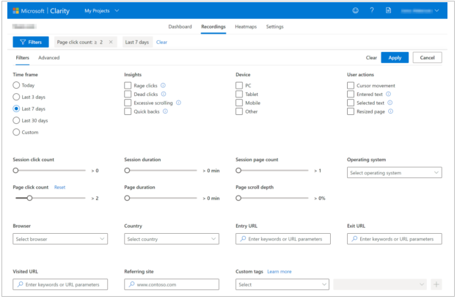Click the Session click count slider handle

15,170
